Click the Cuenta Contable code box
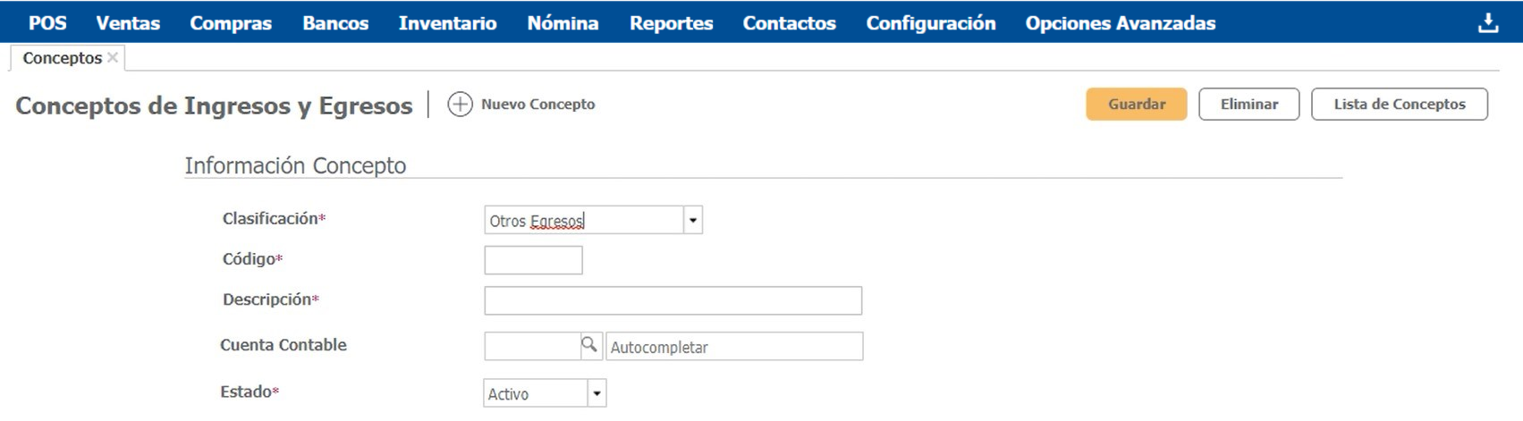The image size is (1523, 421). pyautogui.click(x=532, y=346)
